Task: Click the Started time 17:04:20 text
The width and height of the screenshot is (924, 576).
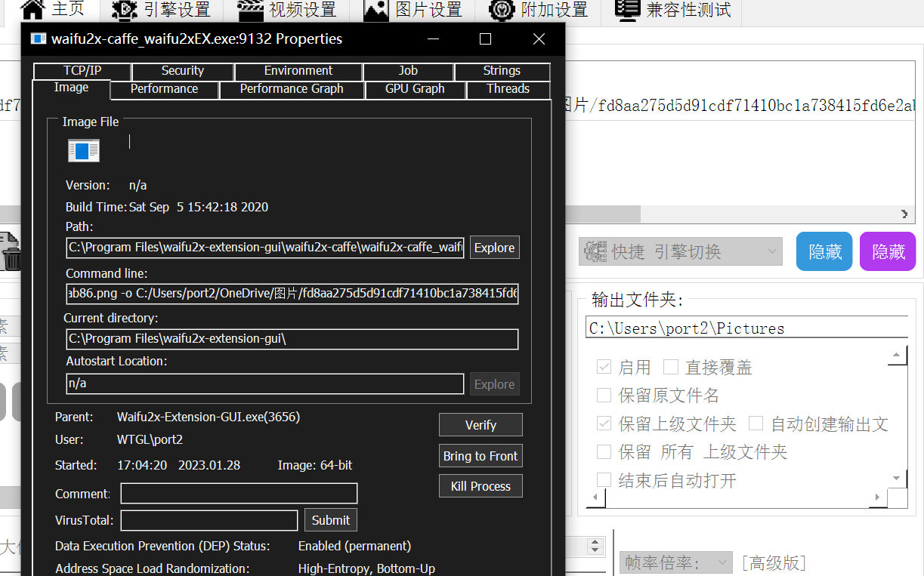Action: pyautogui.click(x=142, y=465)
